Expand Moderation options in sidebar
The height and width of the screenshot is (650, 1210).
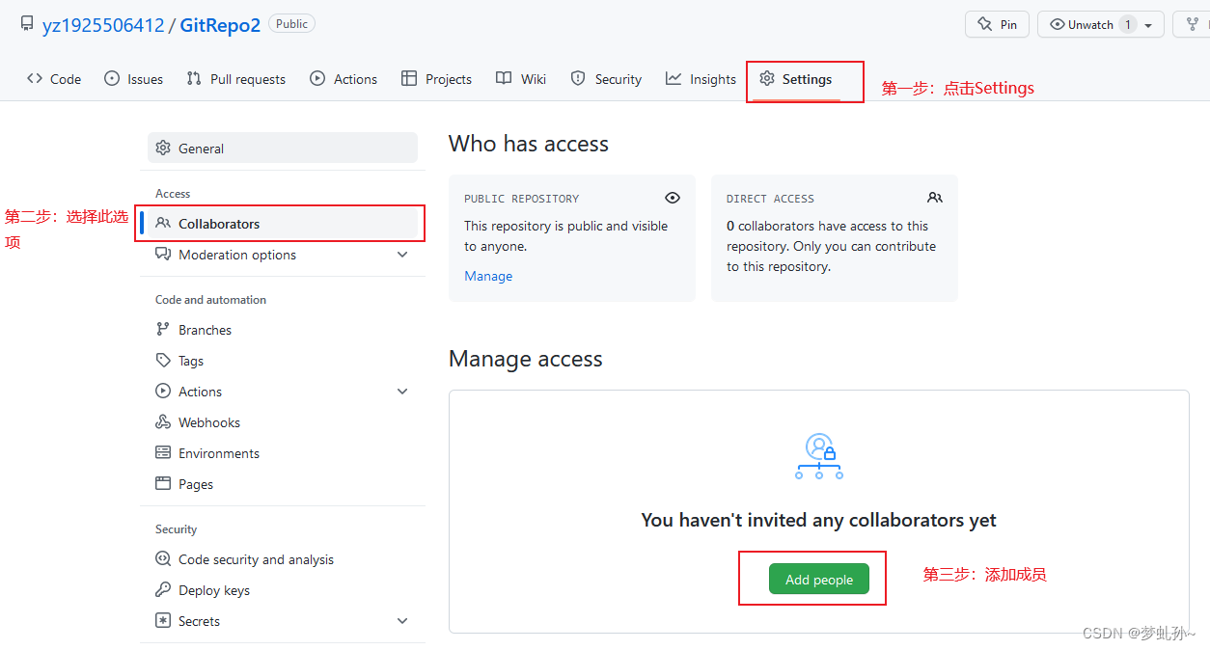pos(283,255)
